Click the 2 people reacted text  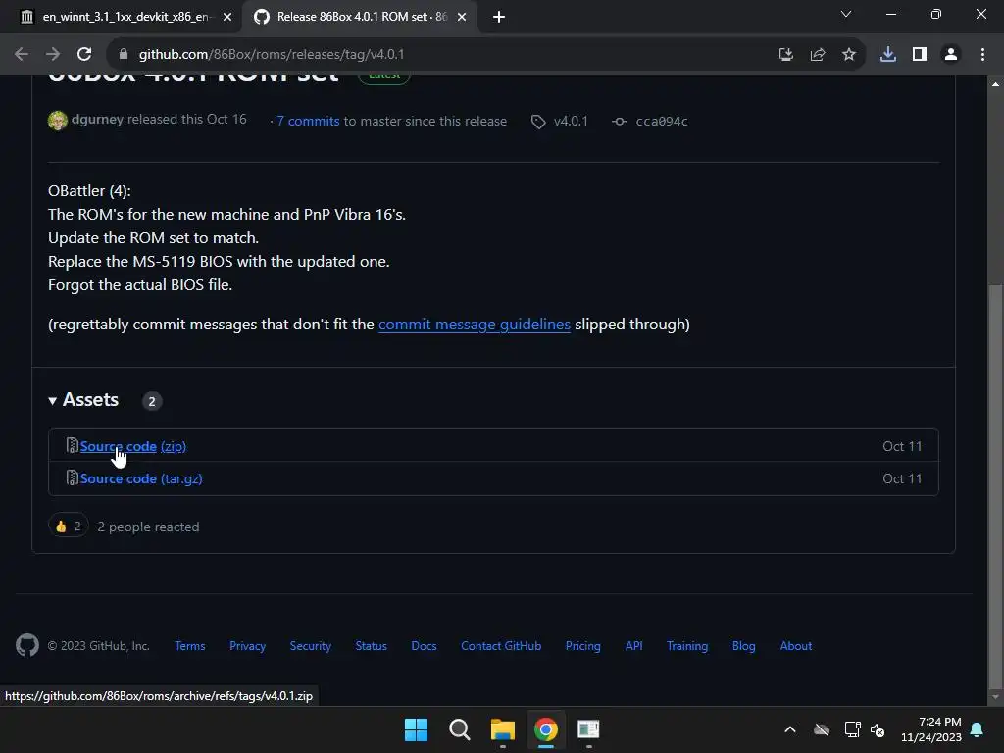click(x=149, y=527)
